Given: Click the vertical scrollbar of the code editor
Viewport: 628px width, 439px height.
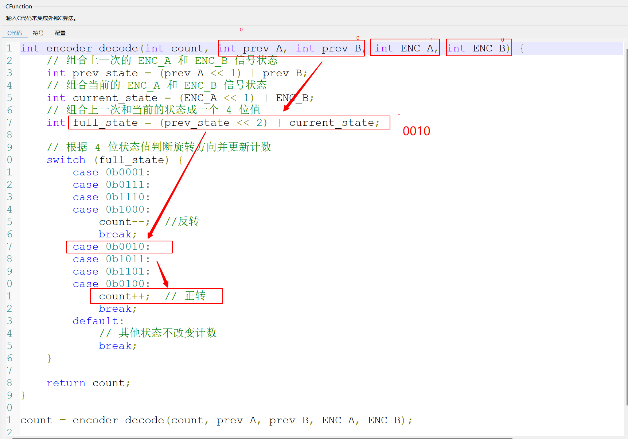Looking at the screenshot, I should 626,226.
